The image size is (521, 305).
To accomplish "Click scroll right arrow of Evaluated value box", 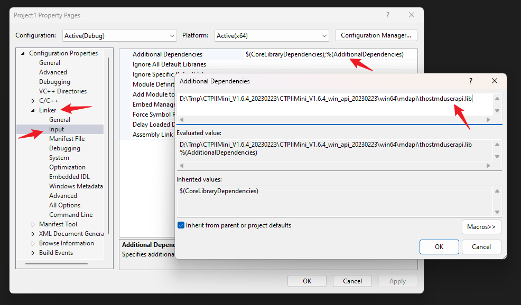I will pyautogui.click(x=488, y=166).
